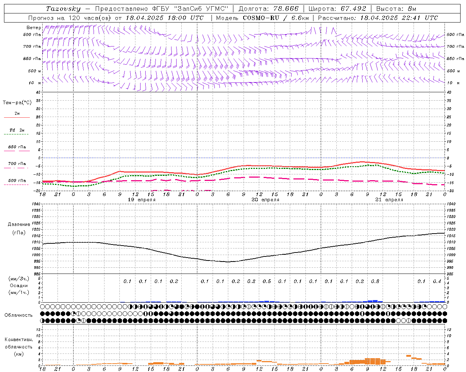Click the first top-row cloud cover circle
Screen dimensions: 466x372
click(43, 307)
